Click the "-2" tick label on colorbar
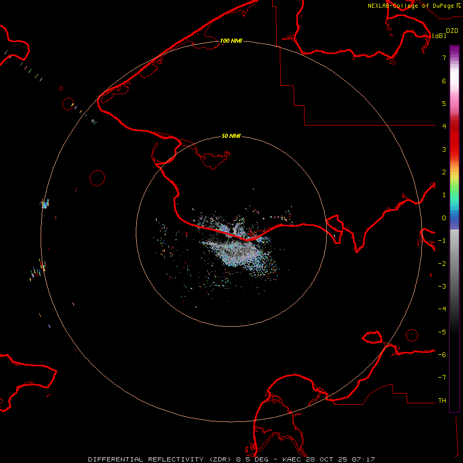 (x=442, y=264)
